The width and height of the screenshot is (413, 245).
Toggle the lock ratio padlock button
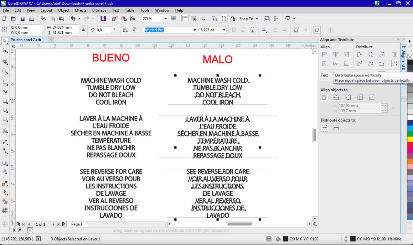pyautogui.click(x=83, y=30)
